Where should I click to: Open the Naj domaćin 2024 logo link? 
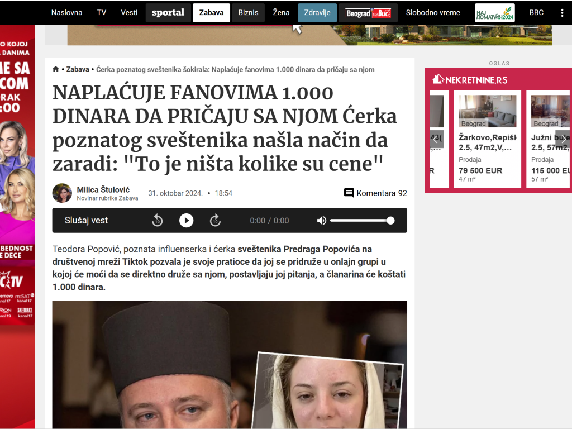[495, 13]
